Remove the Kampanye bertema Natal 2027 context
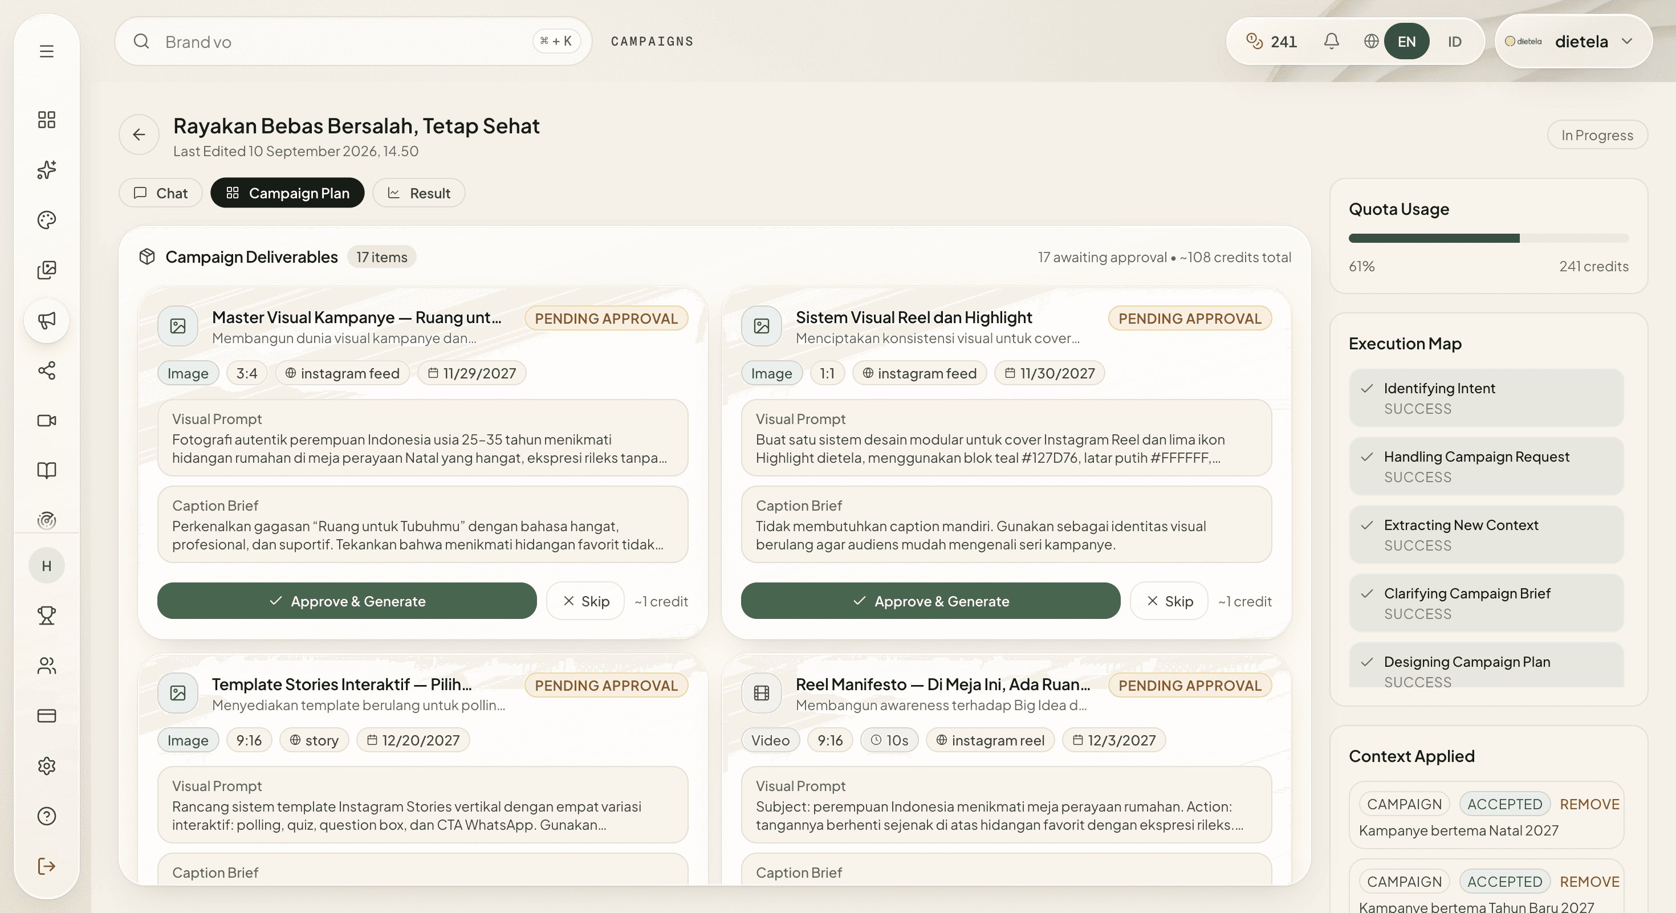 coord(1589,804)
